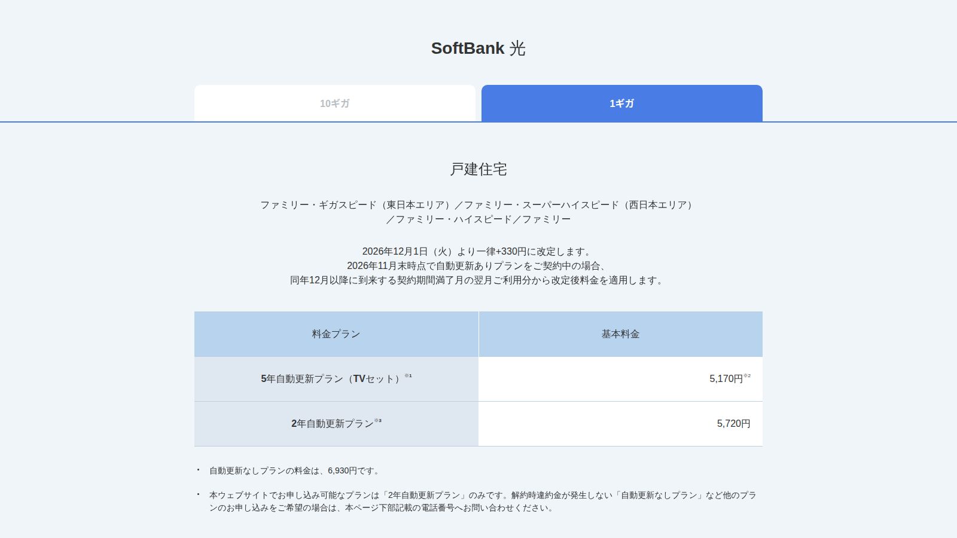Click the 5,720円 price cell
This screenshot has height=538, width=957.
(x=621, y=424)
